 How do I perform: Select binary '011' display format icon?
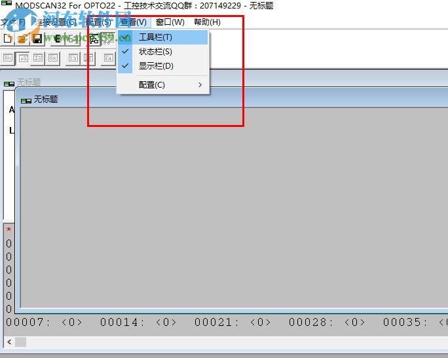coord(8,58)
